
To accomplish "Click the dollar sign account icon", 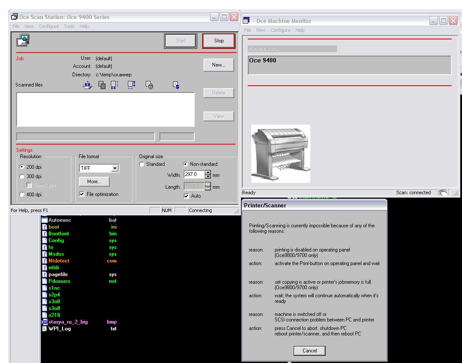I will [176, 85].
